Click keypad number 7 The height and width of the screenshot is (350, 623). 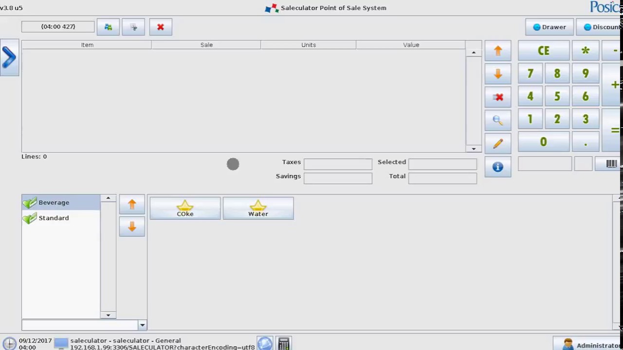point(531,73)
